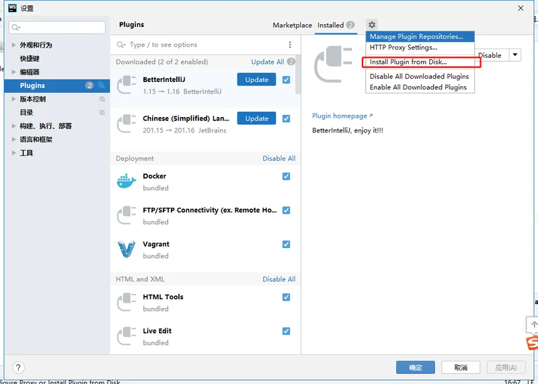Click the HTML Tools plugin icon

126,302
